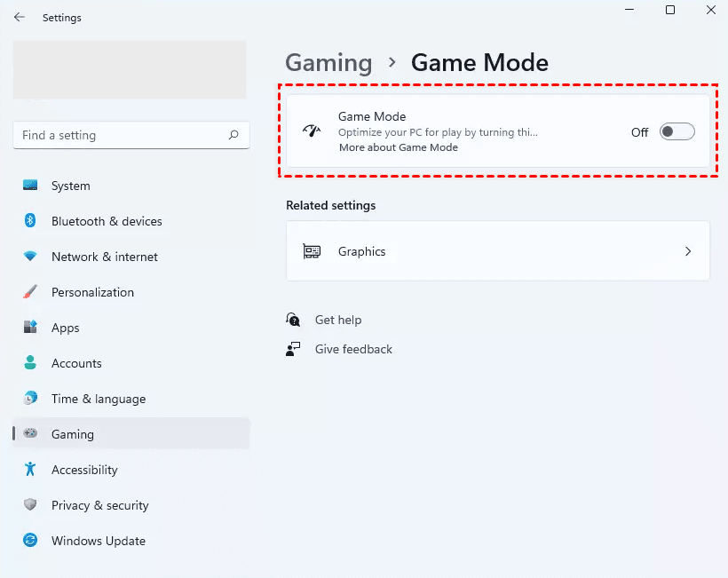
Task: Click the Privacy & security shield icon
Action: tap(31, 505)
